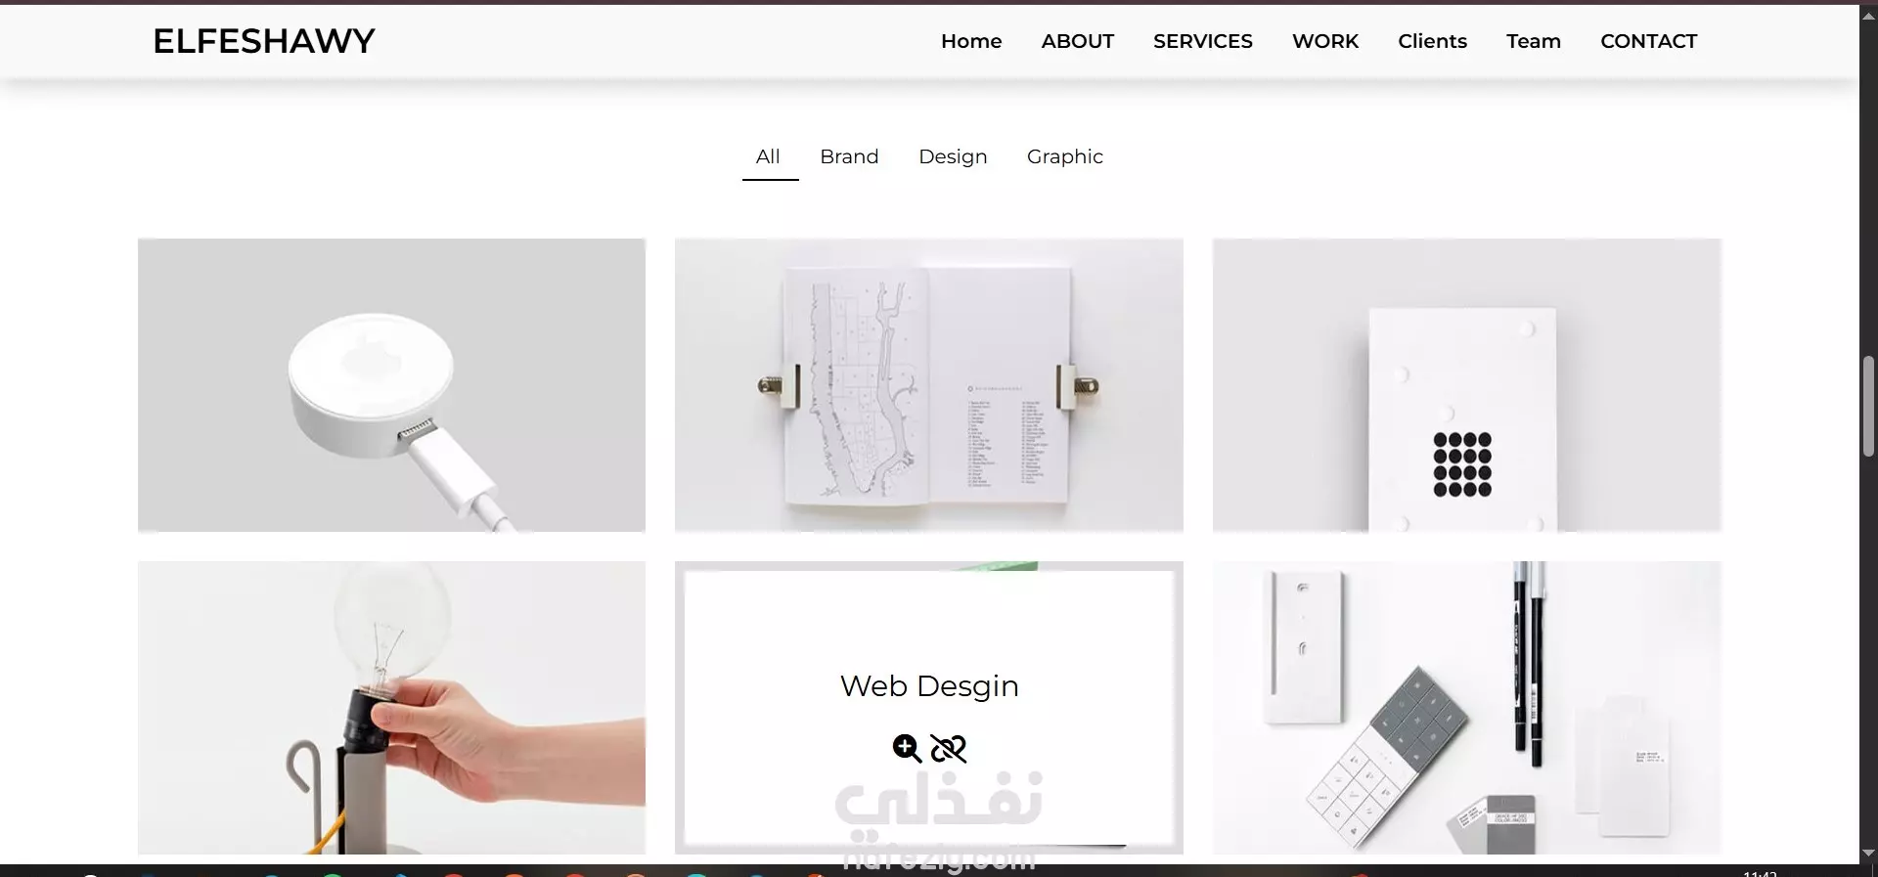
Task: Select WORK in the navigation bar
Action: point(1325,41)
